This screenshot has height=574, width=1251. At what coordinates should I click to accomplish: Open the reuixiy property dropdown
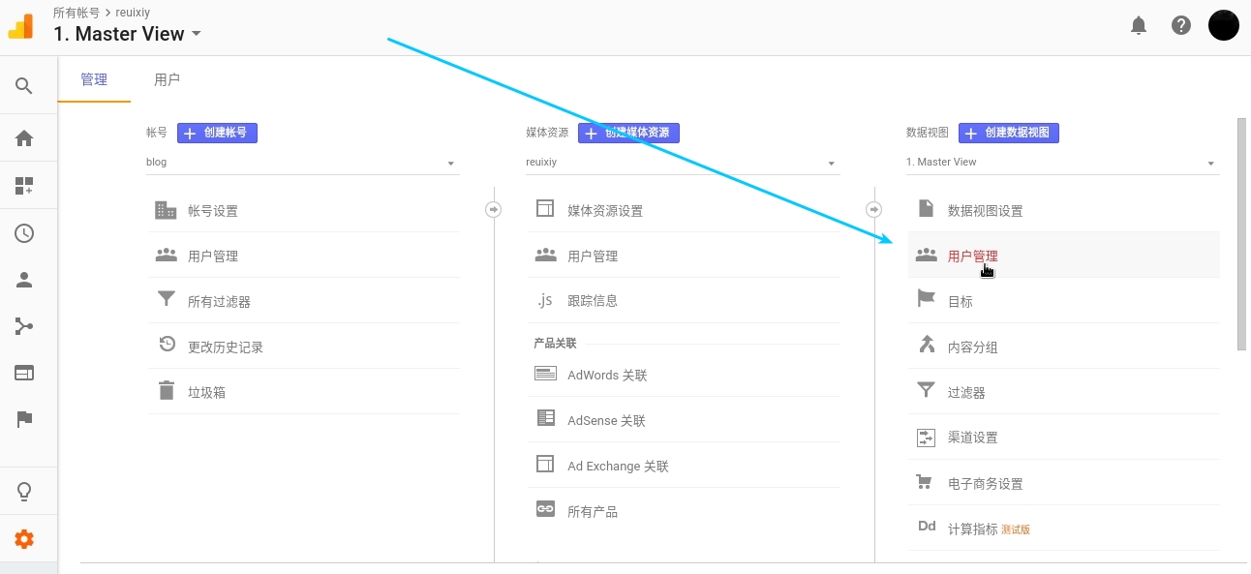pyautogui.click(x=683, y=163)
